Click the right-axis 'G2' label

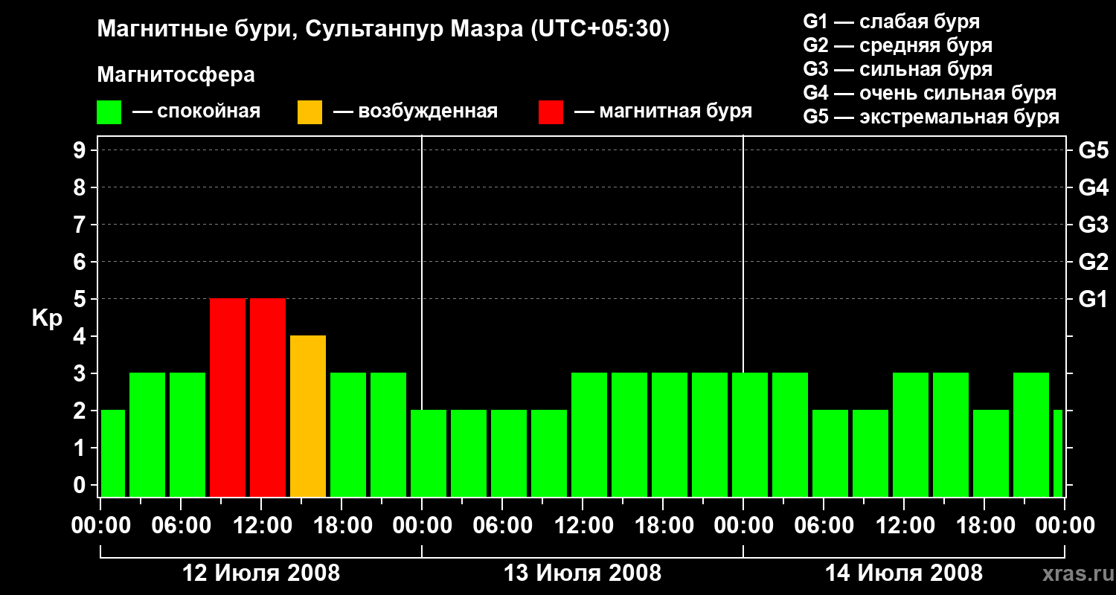[1094, 263]
